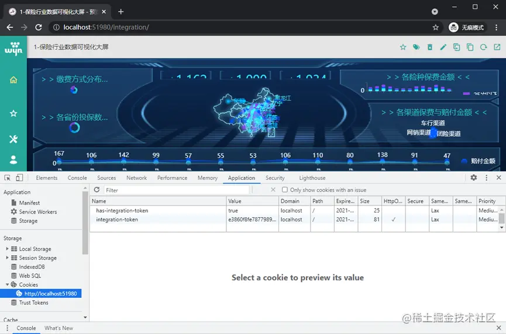506x334 pixels.
Task: Collapse the Cookies tree node
Action: [7, 284]
